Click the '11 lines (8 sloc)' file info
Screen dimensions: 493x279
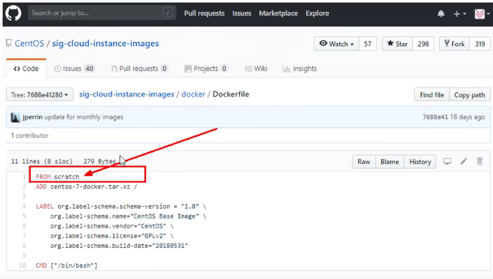(42, 161)
